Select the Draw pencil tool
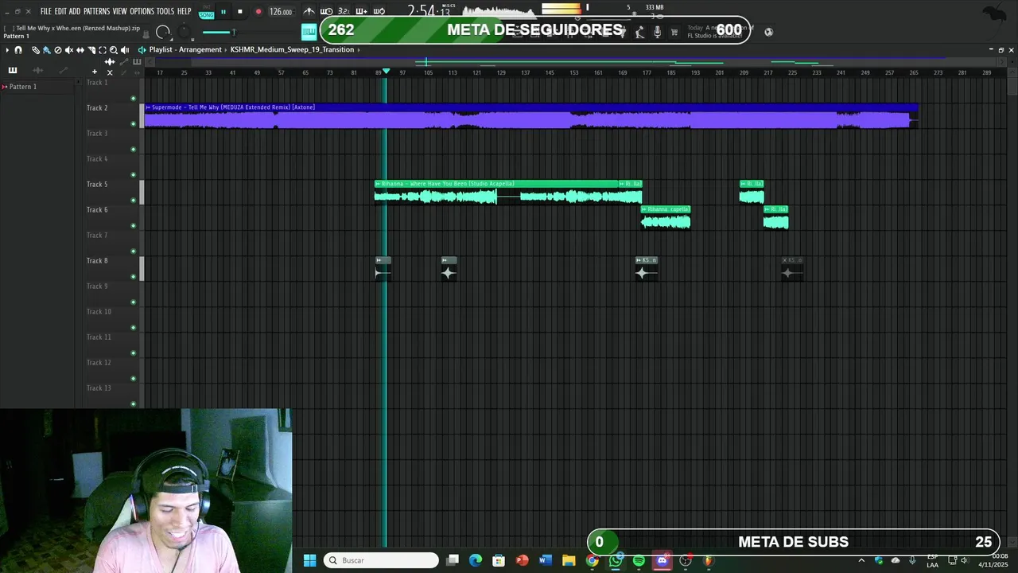 point(36,50)
